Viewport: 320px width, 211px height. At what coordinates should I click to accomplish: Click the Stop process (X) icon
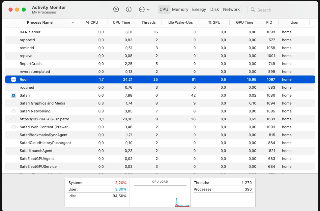116,9
